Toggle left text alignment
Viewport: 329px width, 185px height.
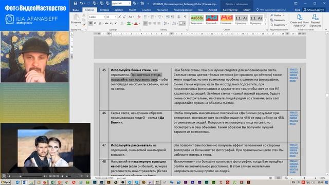tap(145, 23)
